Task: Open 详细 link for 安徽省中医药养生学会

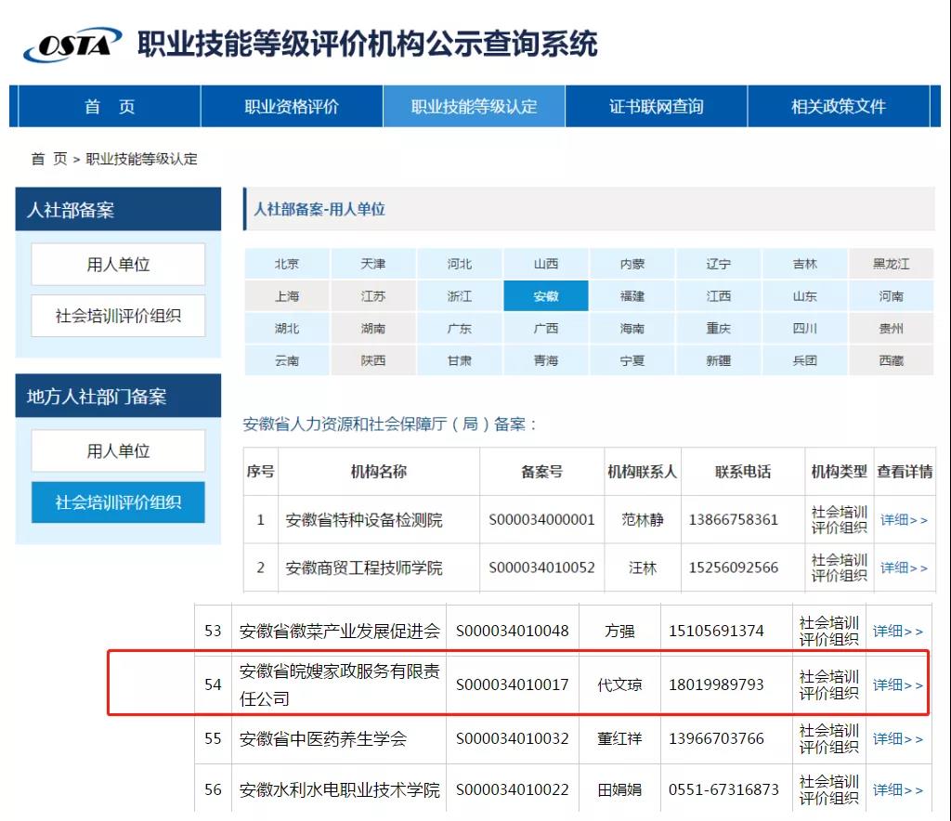Action: (x=898, y=739)
